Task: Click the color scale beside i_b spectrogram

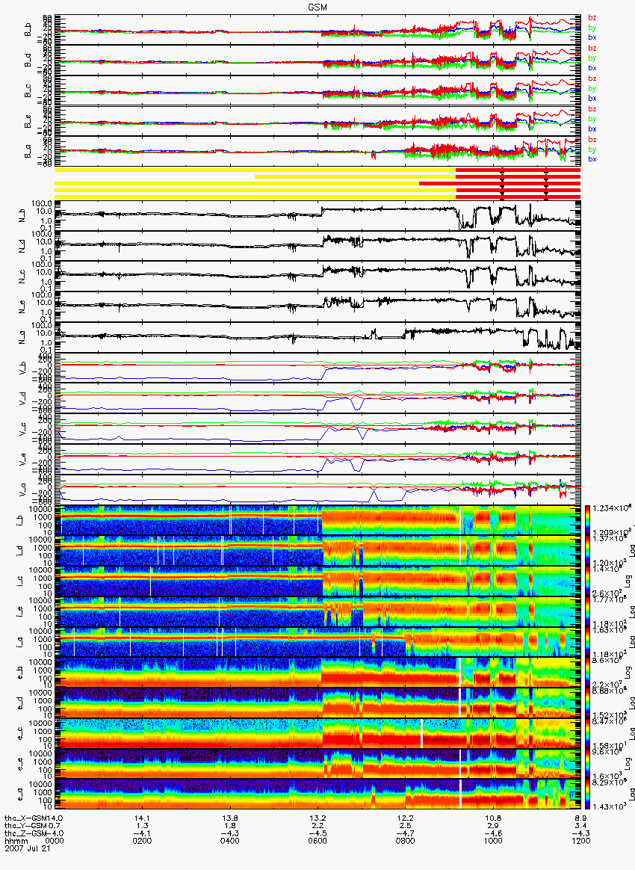Action: pyautogui.click(x=588, y=520)
